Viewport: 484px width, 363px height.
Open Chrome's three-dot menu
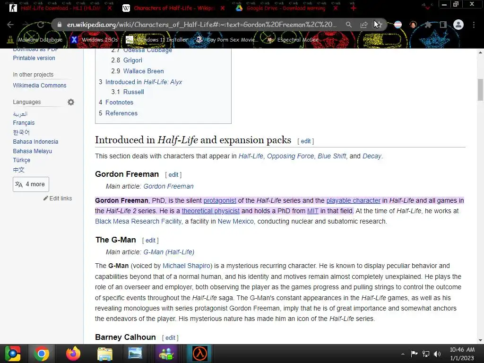[x=474, y=25]
